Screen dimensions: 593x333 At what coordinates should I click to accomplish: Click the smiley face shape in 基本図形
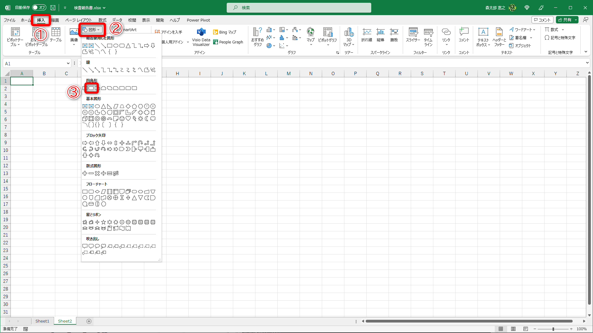pyautogui.click(x=122, y=119)
